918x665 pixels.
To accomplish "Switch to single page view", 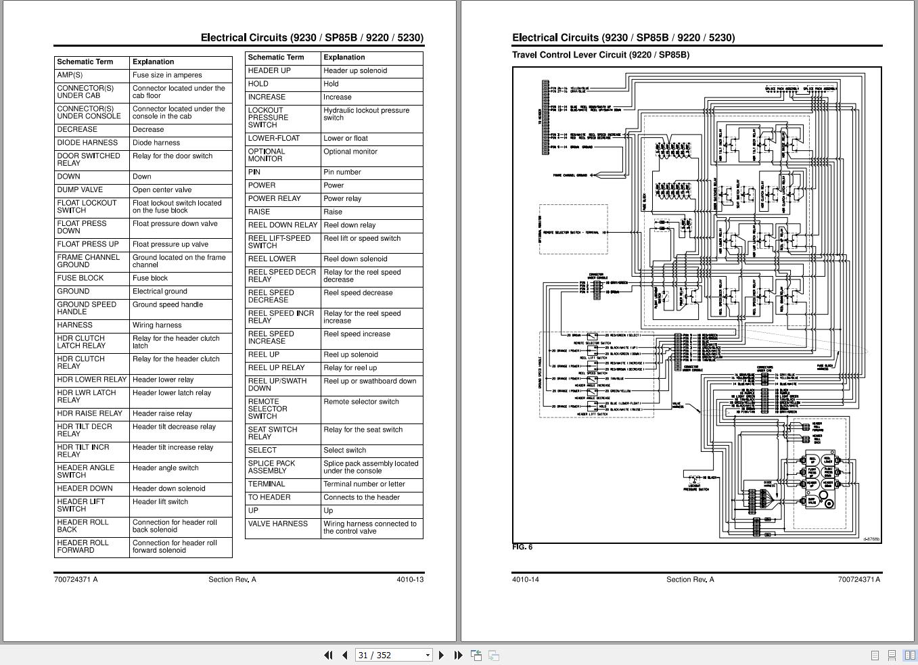I will tap(875, 656).
